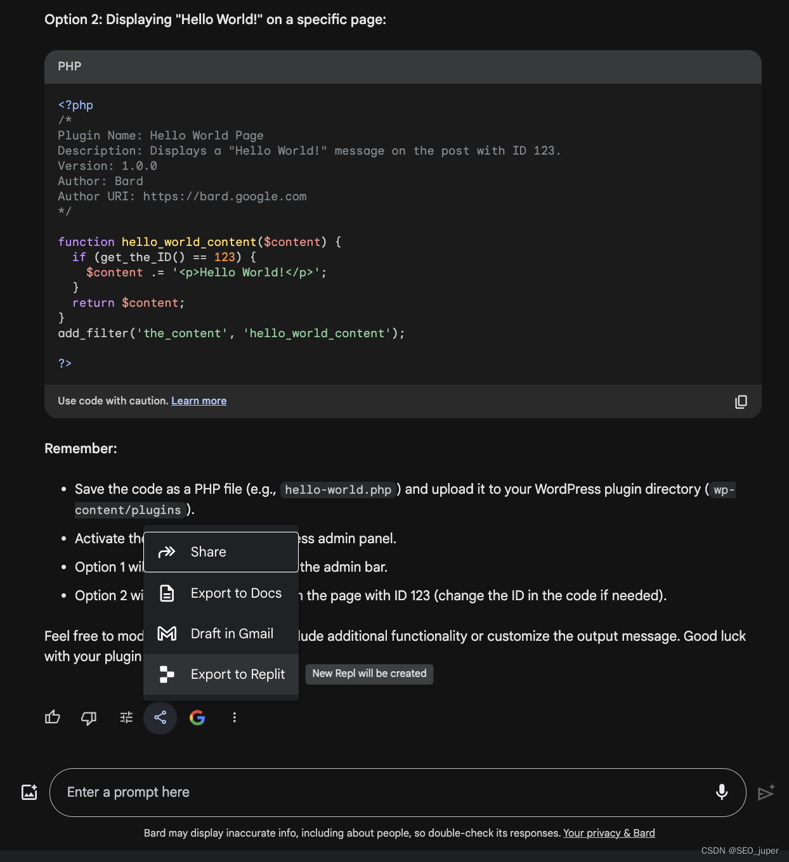Select Share from the popup menu

221,552
